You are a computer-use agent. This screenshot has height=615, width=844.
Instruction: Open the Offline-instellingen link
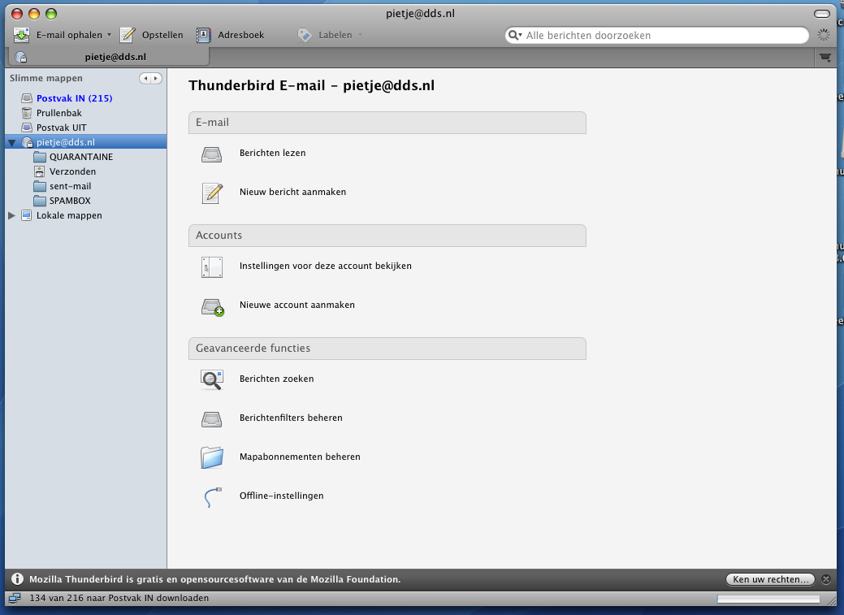coord(282,496)
